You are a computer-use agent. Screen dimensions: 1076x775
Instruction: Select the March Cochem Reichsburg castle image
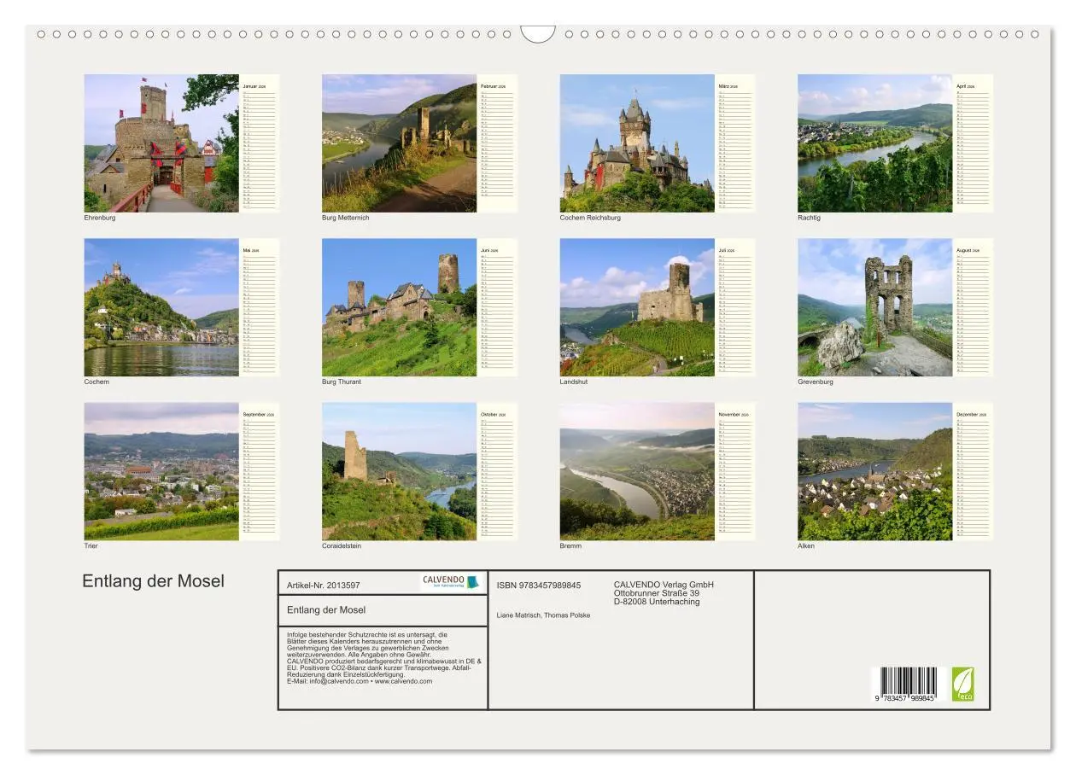(636, 143)
